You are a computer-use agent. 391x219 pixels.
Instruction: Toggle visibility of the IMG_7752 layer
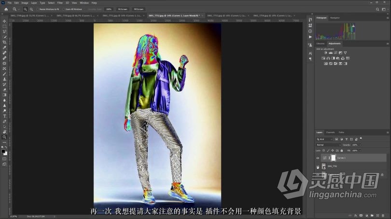(318, 167)
